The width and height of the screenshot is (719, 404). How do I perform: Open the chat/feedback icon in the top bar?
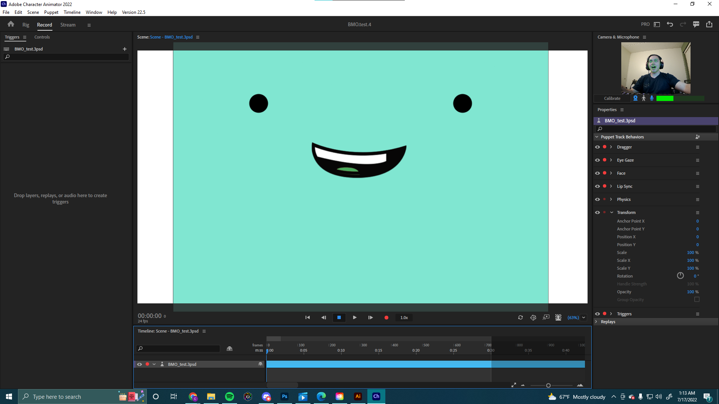pos(696,24)
